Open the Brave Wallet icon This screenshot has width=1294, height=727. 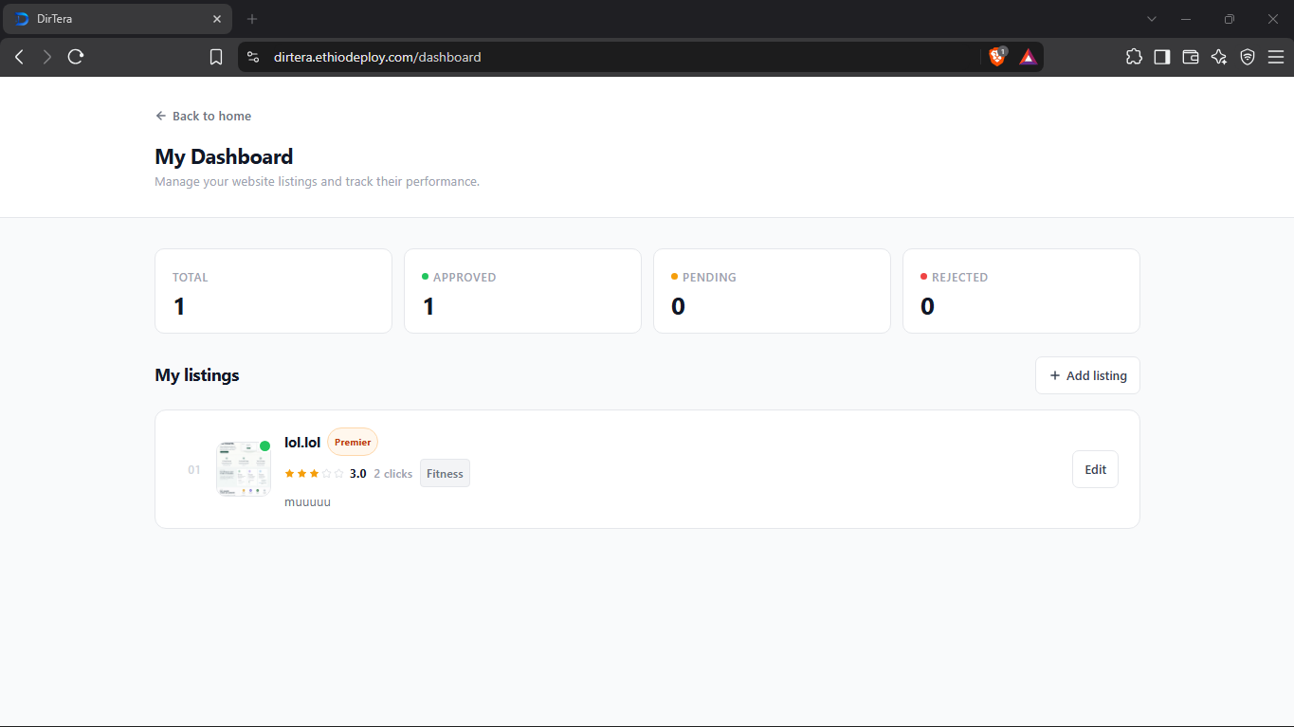pyautogui.click(x=1191, y=57)
